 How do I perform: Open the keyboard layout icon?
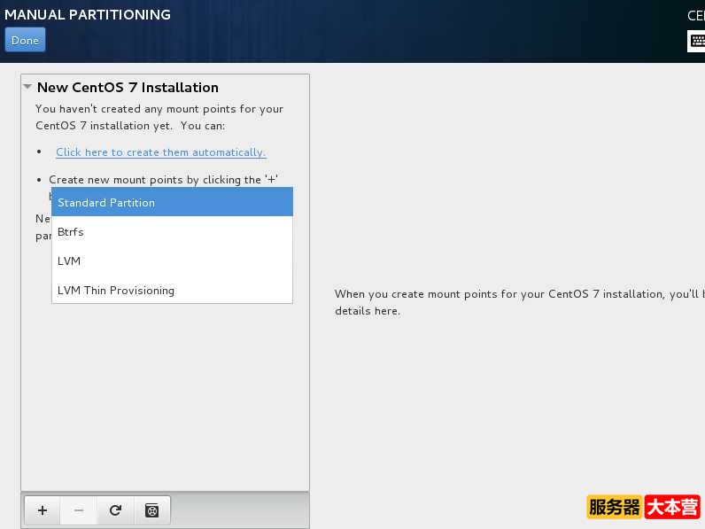click(x=697, y=42)
